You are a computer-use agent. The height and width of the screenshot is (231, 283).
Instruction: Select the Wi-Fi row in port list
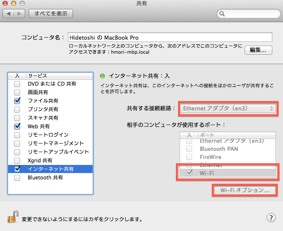coord(228,173)
